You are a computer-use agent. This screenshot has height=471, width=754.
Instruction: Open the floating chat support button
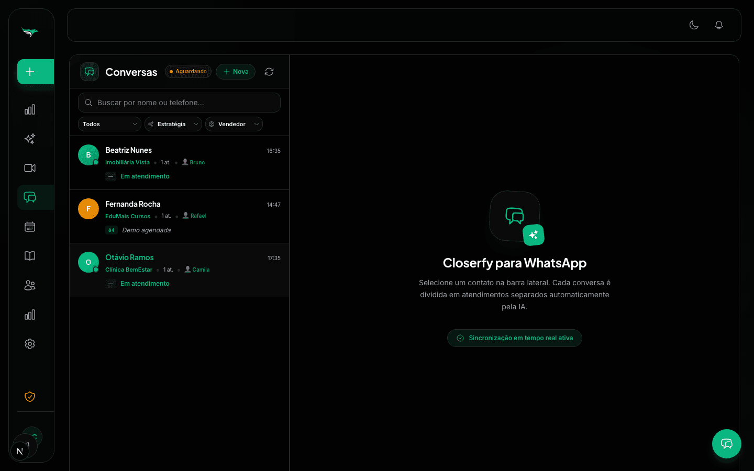(727, 444)
